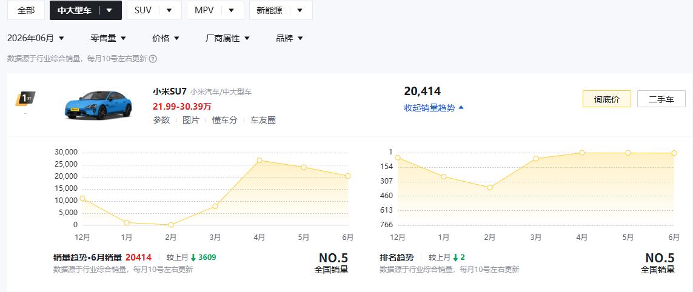Click the 销量趋势•6月销量 label
This screenshot has width=693, height=292.
(x=87, y=257)
